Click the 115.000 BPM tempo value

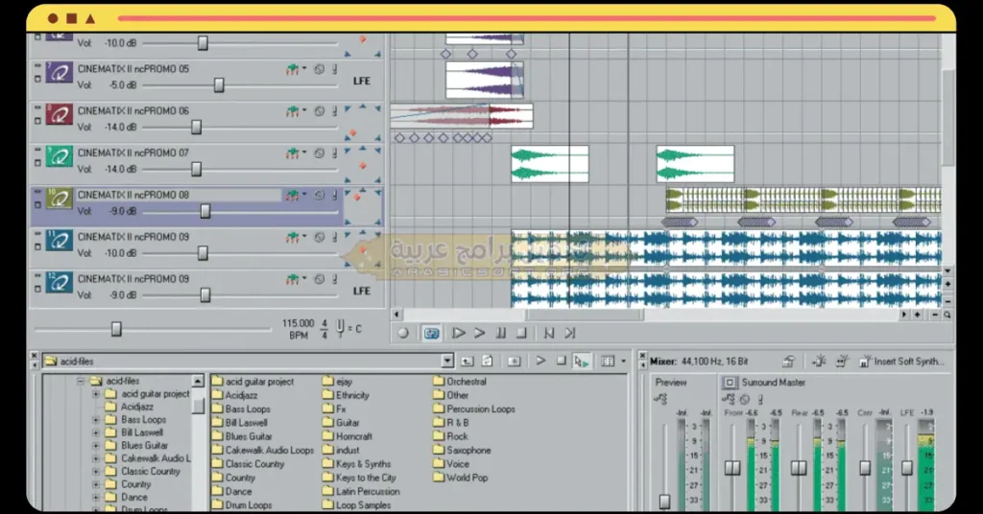click(x=298, y=324)
